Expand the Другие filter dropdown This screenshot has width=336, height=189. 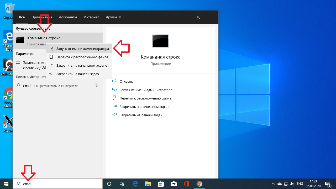[x=113, y=17]
